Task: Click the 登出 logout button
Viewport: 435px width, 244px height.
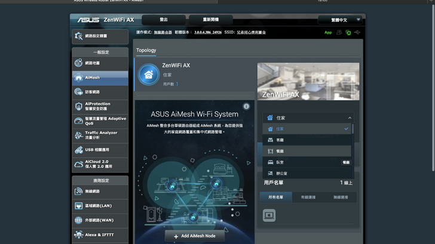Action: coord(164,20)
